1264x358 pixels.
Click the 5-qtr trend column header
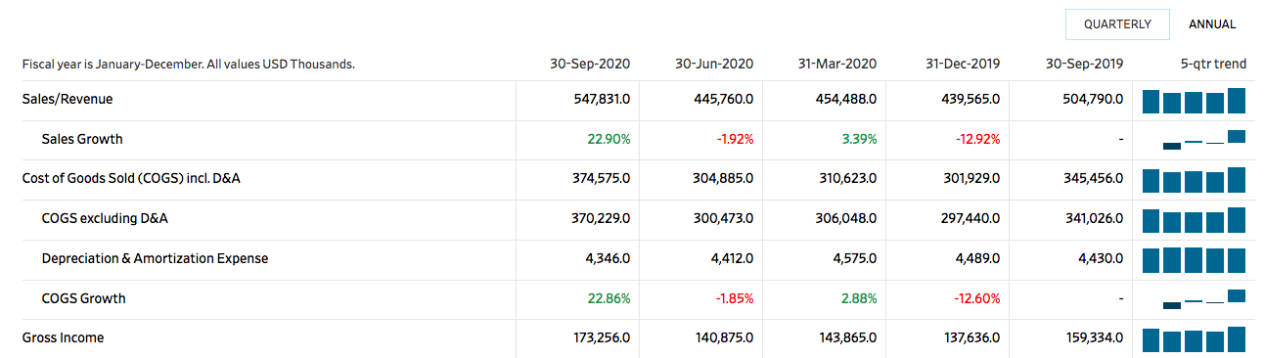[x=1213, y=64]
